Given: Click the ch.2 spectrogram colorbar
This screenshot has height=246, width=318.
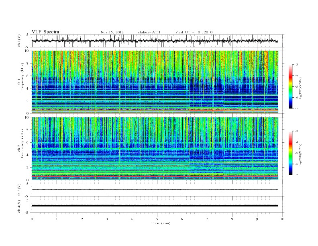Looking at the screenshot, I should 291,153.
